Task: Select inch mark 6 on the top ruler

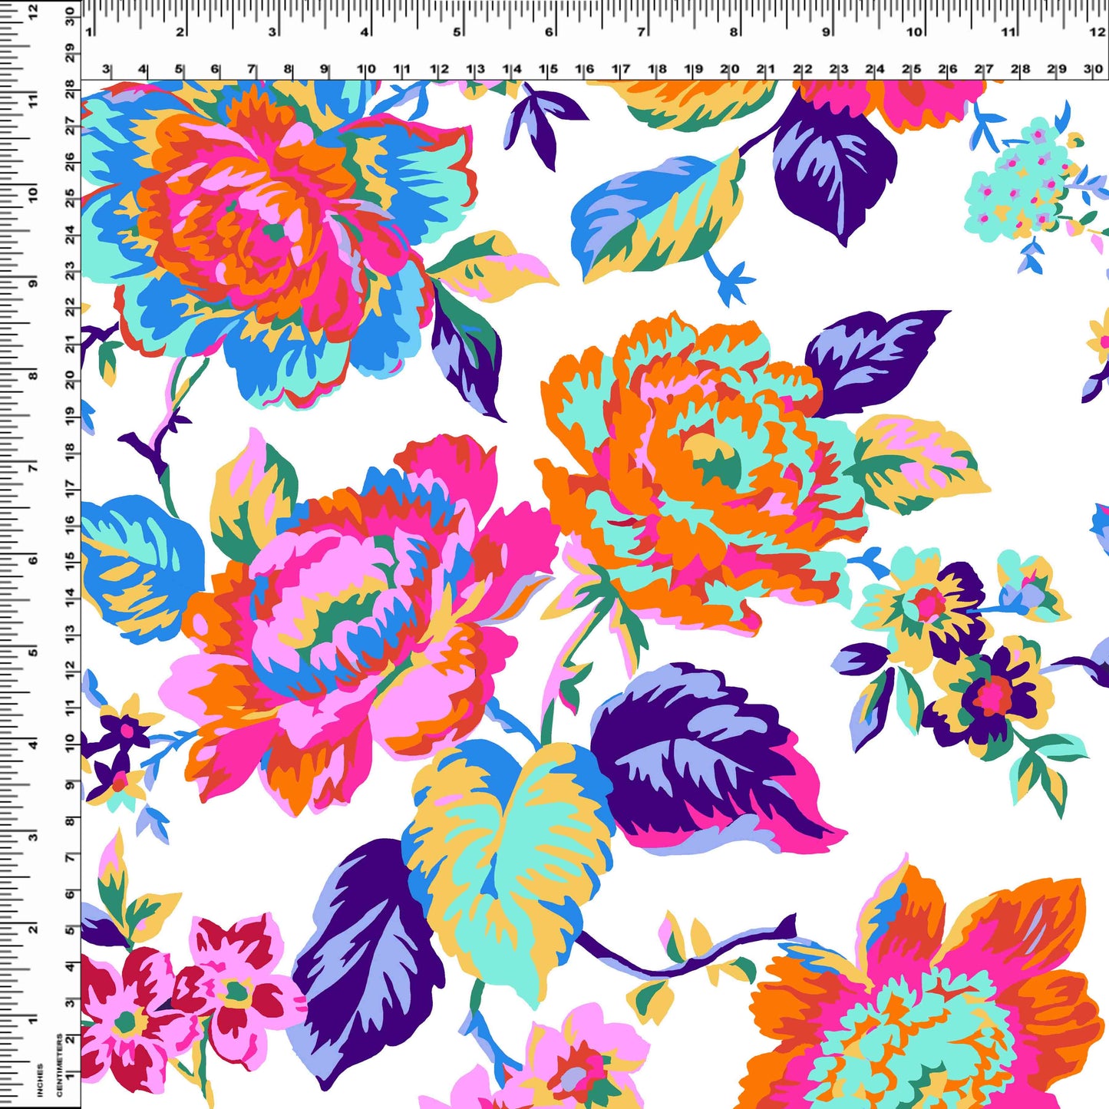Action: [x=550, y=32]
